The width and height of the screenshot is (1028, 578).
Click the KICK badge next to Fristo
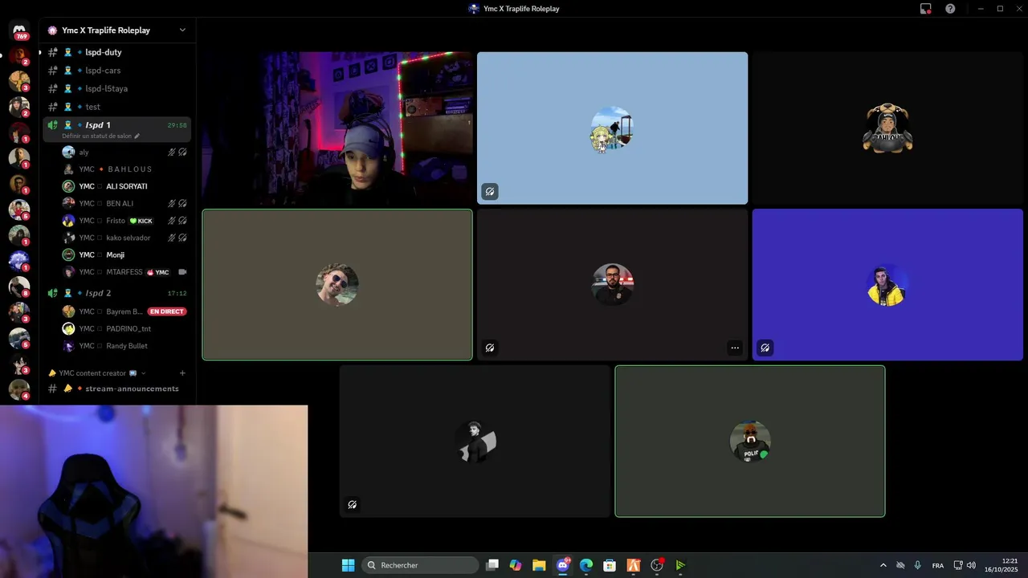click(x=141, y=221)
